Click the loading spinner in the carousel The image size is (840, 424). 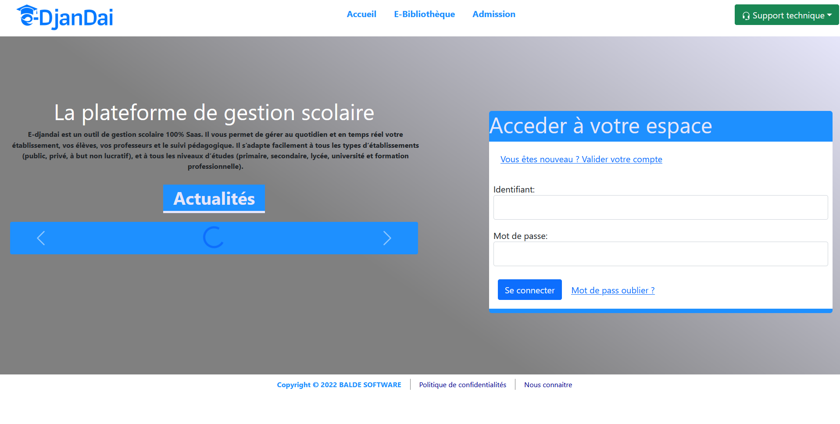tap(214, 238)
